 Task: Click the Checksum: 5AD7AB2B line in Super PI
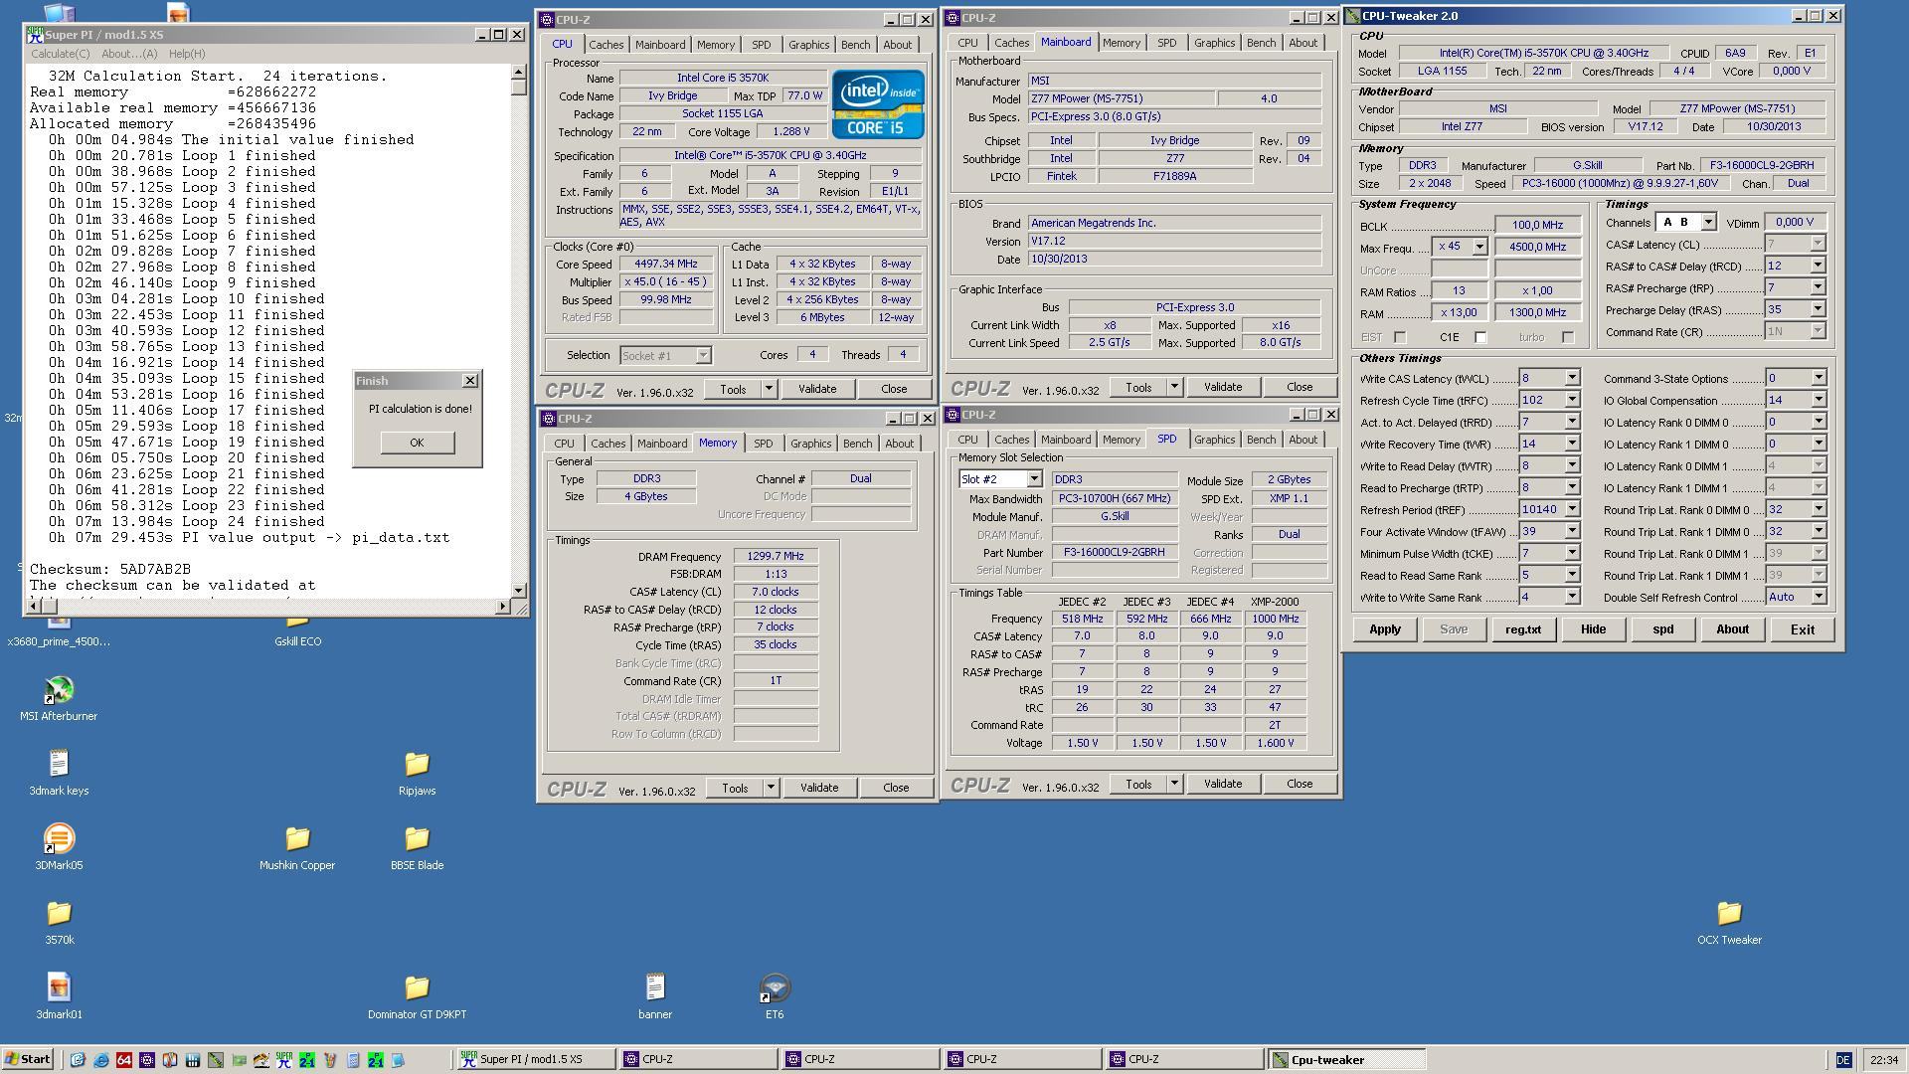110,570
